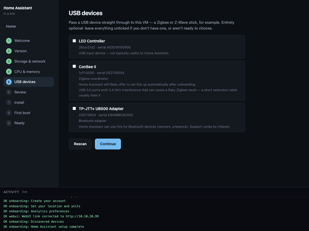Click serial DE2129054 text

click(x=111, y=73)
